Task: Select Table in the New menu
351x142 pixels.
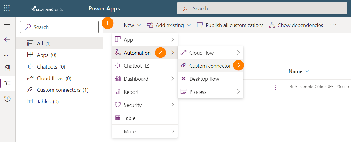Action: [x=145, y=118]
